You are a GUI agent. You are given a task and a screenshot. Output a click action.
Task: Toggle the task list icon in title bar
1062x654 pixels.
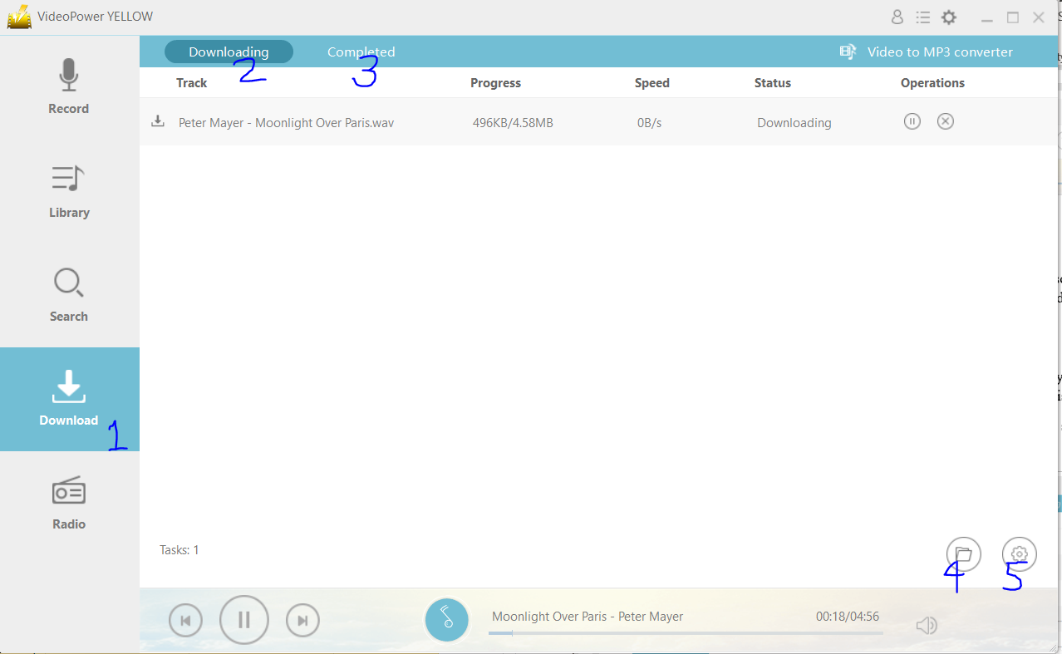[922, 16]
